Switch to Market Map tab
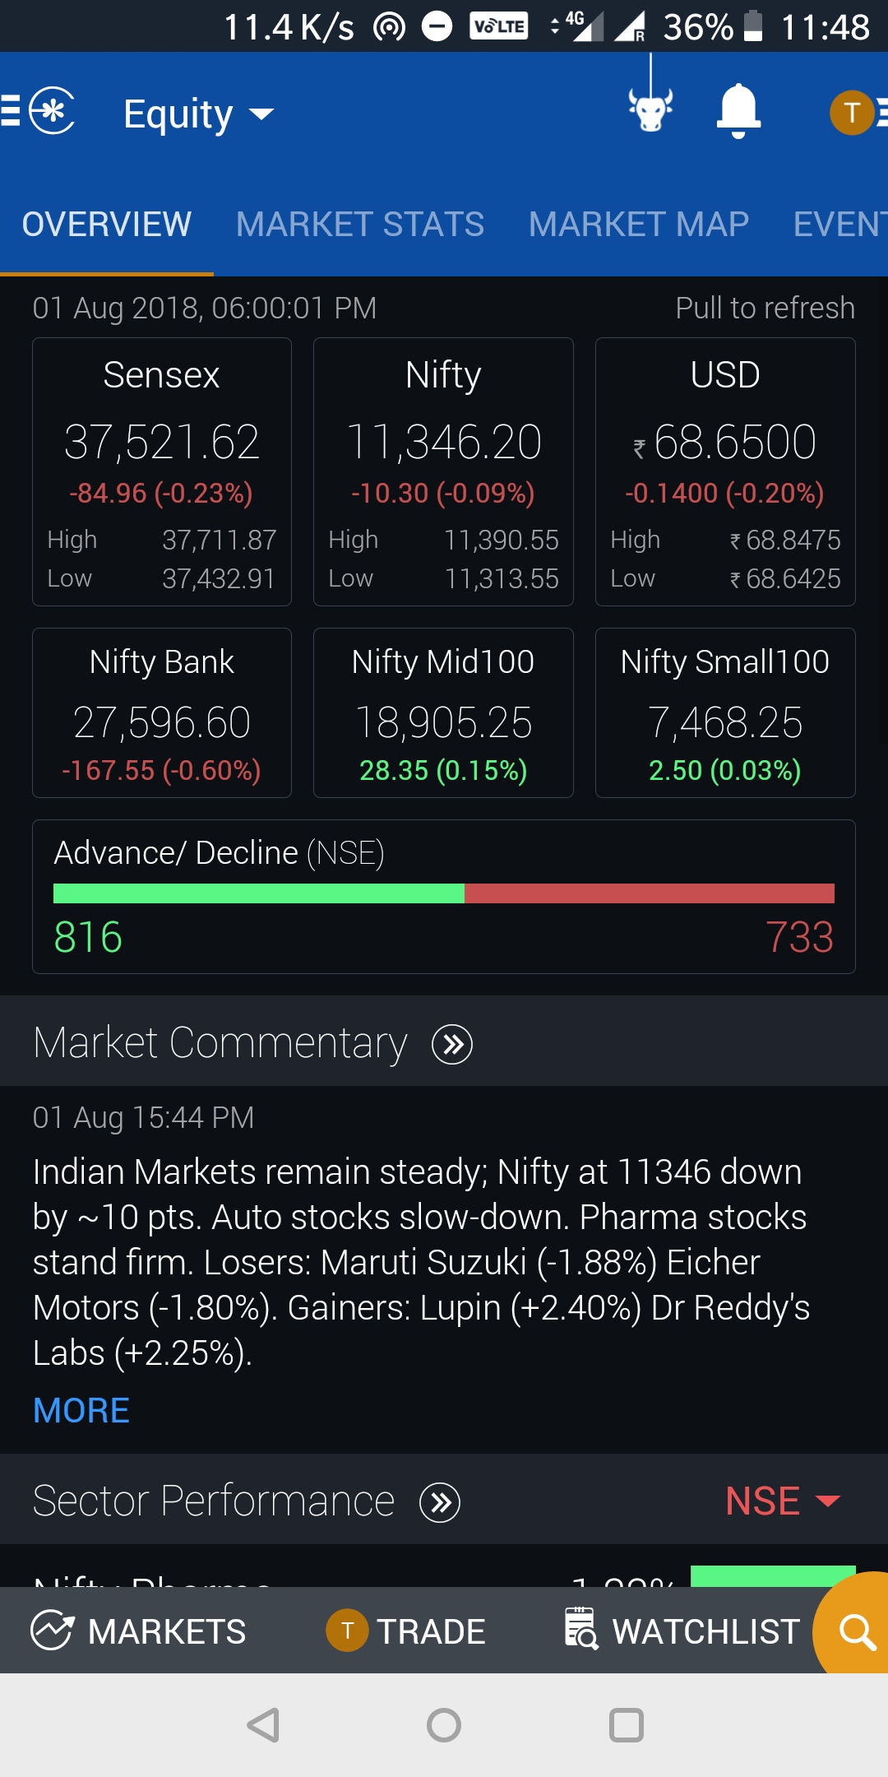Screen dimensions: 888x1777 tap(639, 225)
